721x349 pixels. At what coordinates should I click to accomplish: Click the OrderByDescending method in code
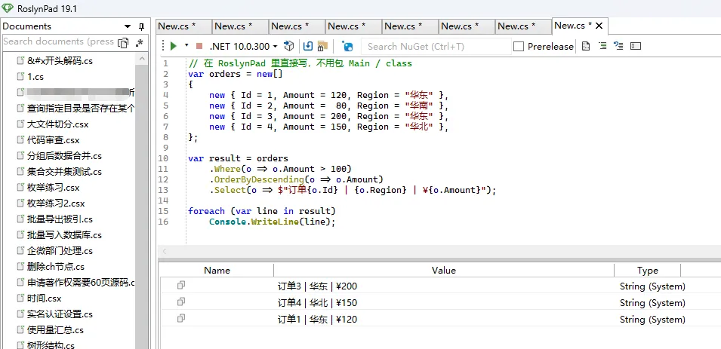(260, 179)
